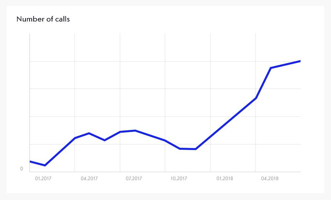Select the 04.2017 x-axis label

89,179
